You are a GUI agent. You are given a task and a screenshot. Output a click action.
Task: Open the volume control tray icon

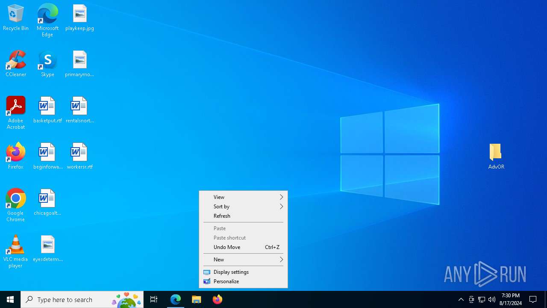click(492, 299)
